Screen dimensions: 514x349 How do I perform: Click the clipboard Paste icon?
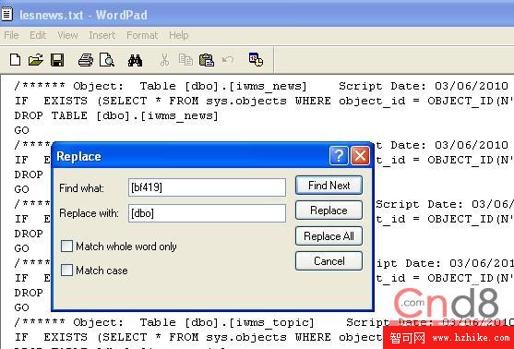[x=207, y=60]
